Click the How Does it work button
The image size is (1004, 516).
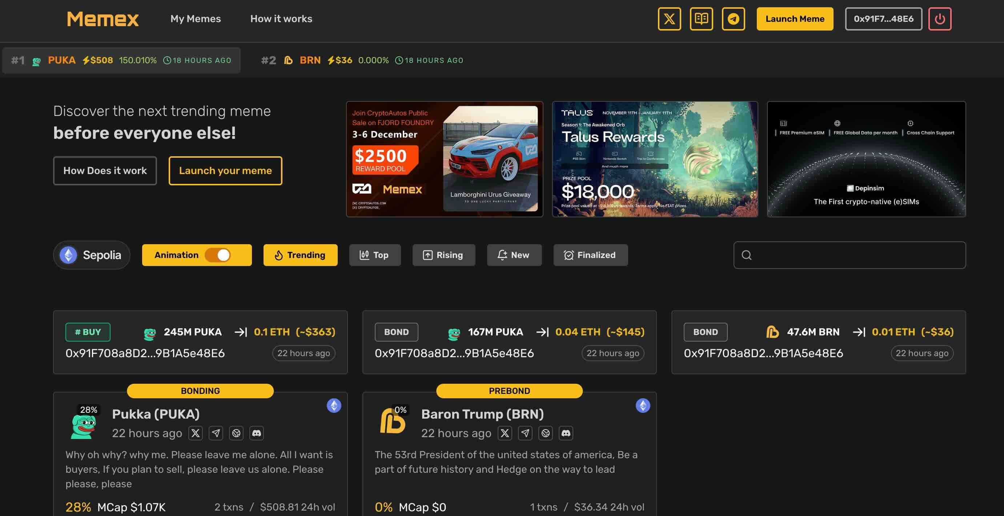tap(104, 170)
